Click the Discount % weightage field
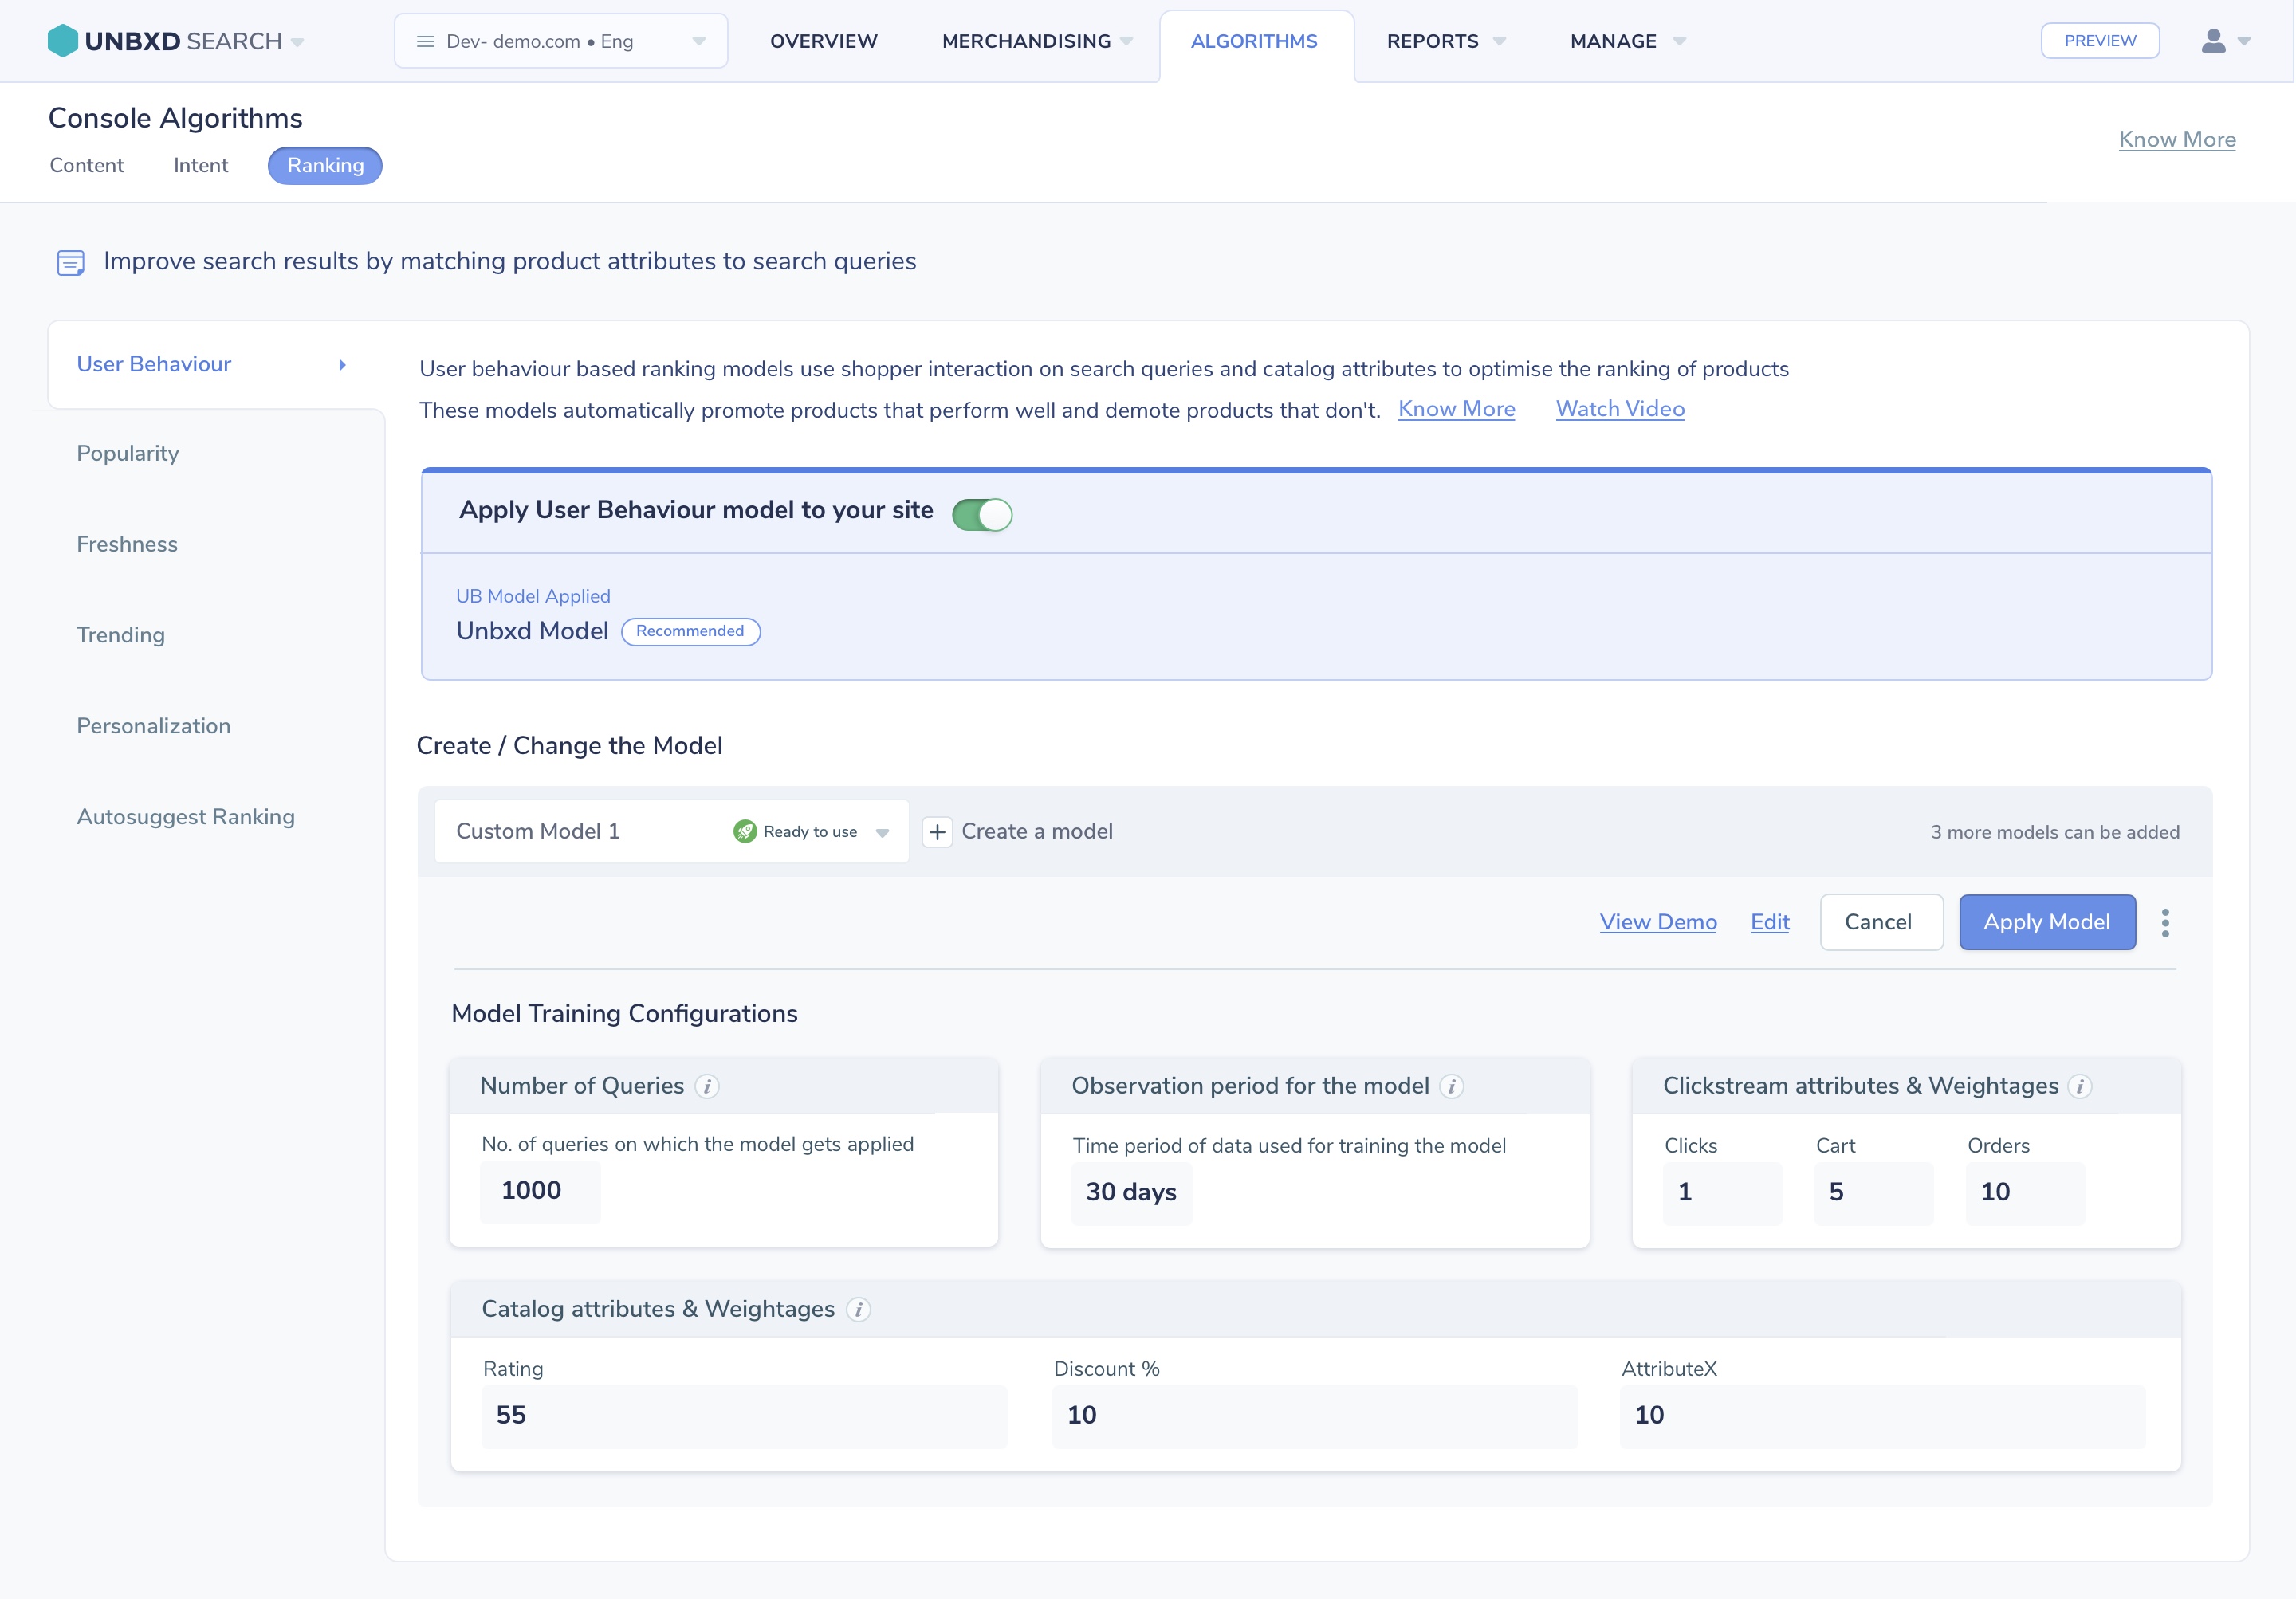The width and height of the screenshot is (2296, 1599). tap(1315, 1416)
